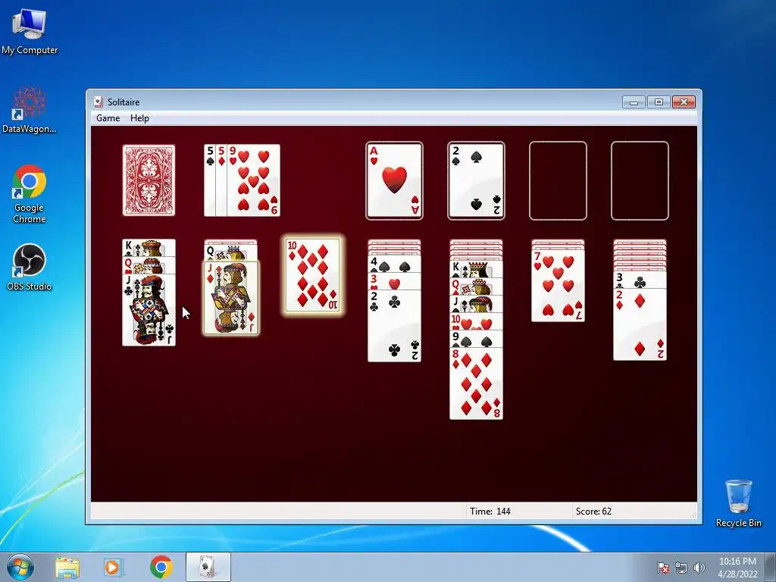Select the Queen of hearts card
Screen dimensions: 776x582
[149, 265]
